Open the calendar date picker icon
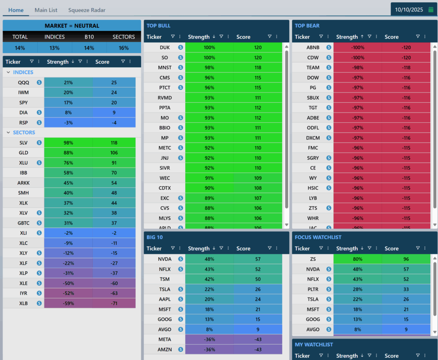This screenshot has height=360, width=438. 431,9
